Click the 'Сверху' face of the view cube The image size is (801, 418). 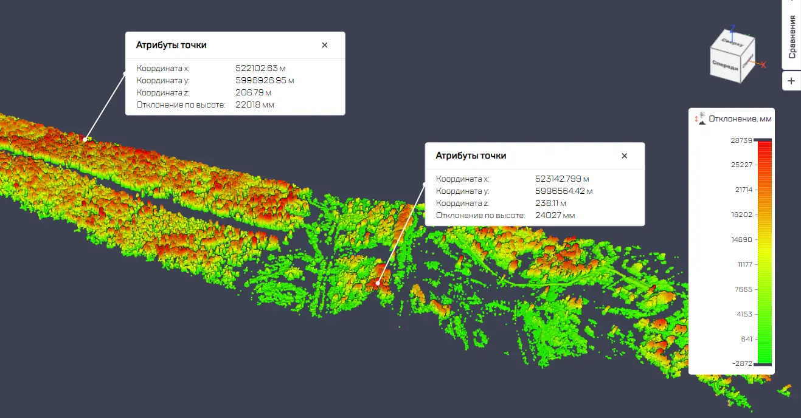[732, 42]
